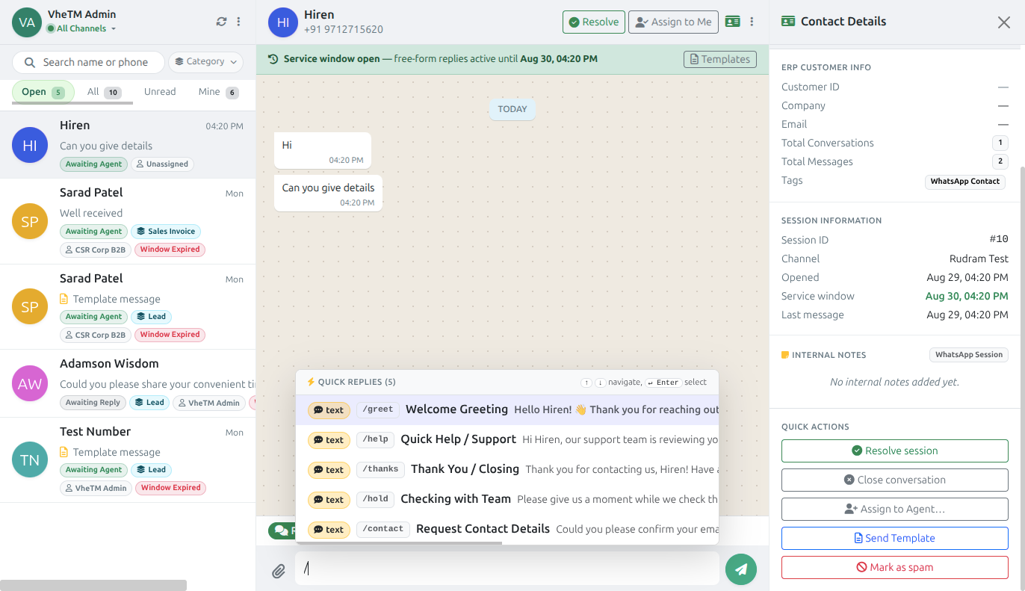Select the /help Quick Help quick reply
Screen dimensions: 1025x591
(507, 439)
